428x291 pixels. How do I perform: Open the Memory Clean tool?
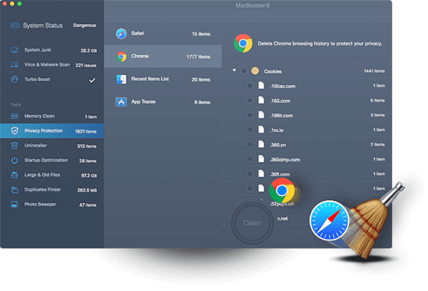tap(52, 116)
